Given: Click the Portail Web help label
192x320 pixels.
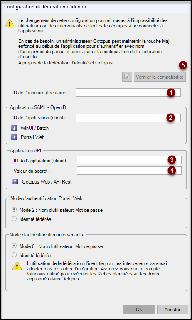Looking at the screenshot, I should coord(32,137).
